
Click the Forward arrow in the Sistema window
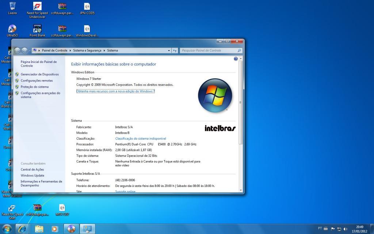point(24,50)
